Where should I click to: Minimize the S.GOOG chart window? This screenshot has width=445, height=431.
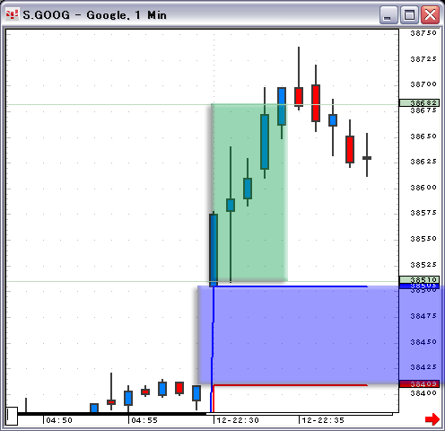pos(388,14)
